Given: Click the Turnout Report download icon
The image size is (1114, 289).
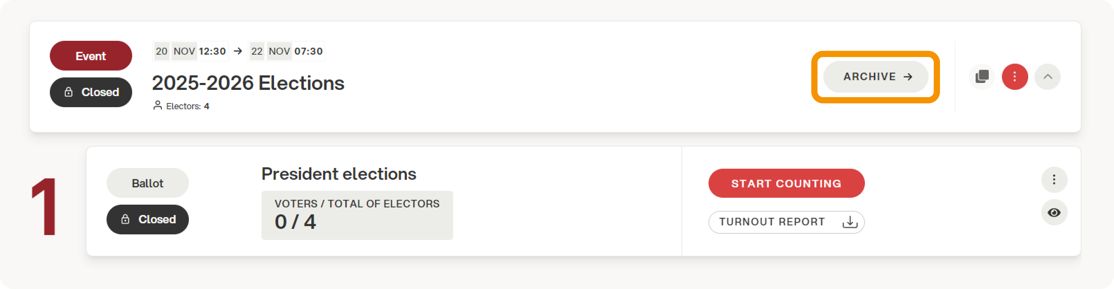Looking at the screenshot, I should click(x=850, y=222).
